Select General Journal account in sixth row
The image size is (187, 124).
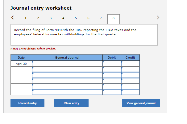tap(67, 92)
